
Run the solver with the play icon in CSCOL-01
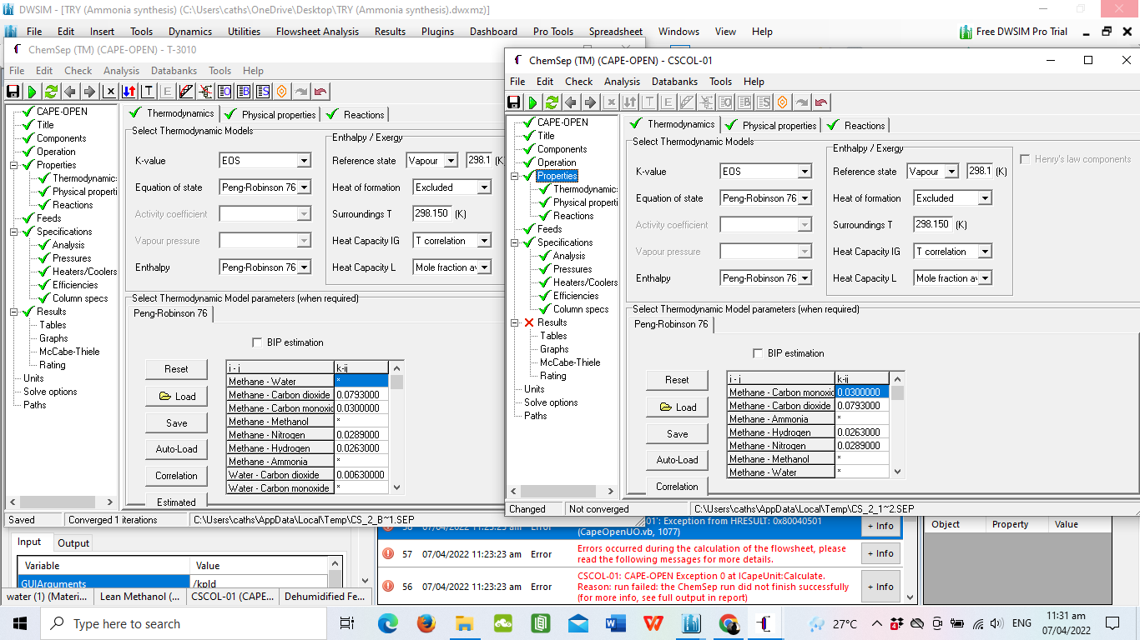(x=532, y=102)
